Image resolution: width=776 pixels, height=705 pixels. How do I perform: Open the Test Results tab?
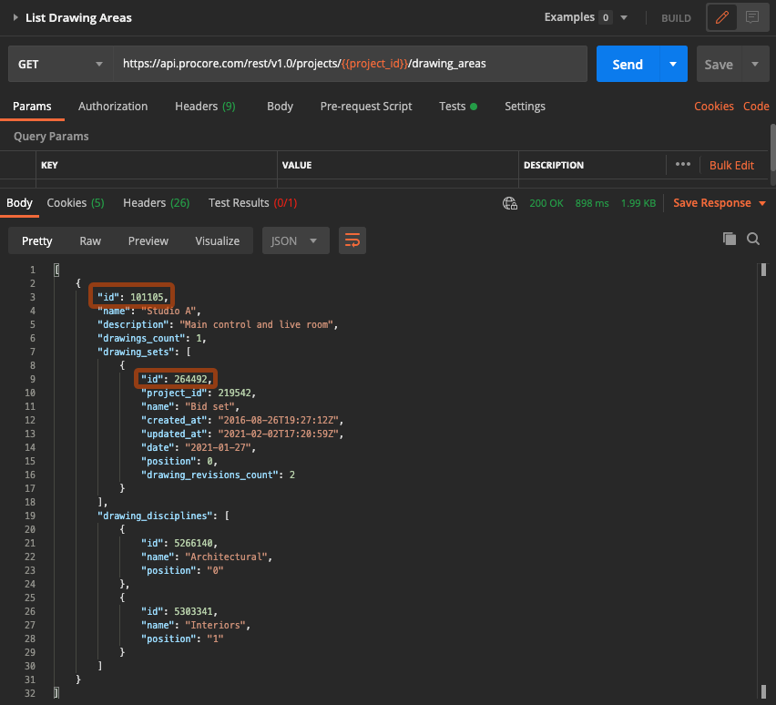pos(252,203)
